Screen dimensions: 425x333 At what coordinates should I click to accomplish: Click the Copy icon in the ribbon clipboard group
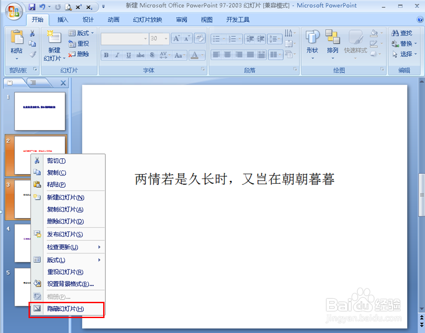pos(32,43)
